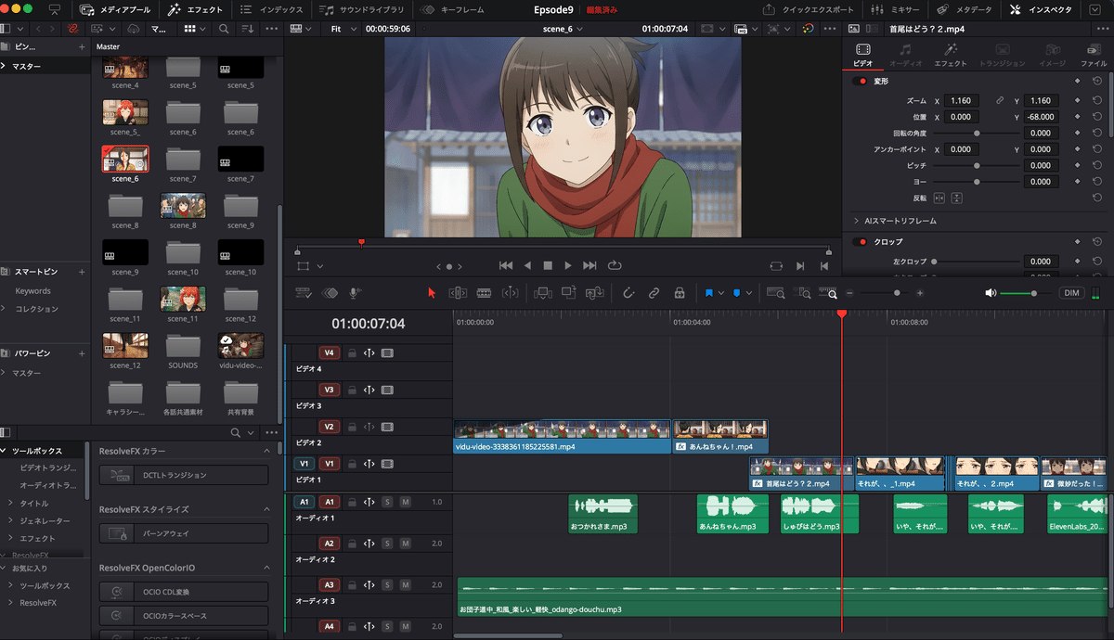Activate the Trim Edit Mode tool
1114x640 pixels.
[x=458, y=293]
